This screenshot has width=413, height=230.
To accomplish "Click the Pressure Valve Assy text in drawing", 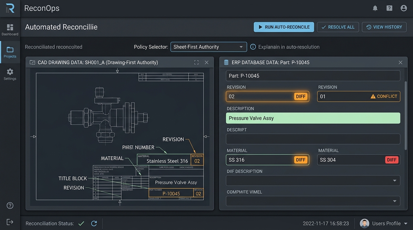I will (176, 182).
